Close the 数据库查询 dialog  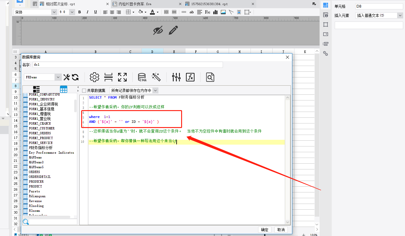pyautogui.click(x=287, y=57)
